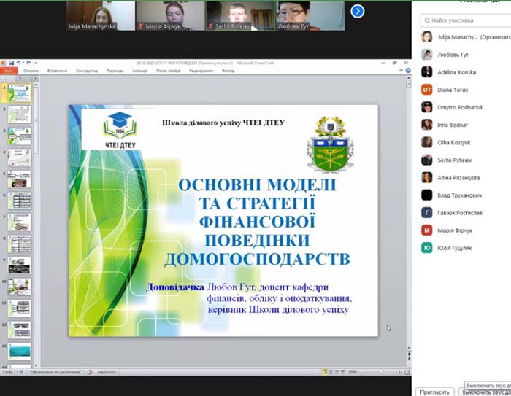Click the Пригласить button

coord(434,392)
